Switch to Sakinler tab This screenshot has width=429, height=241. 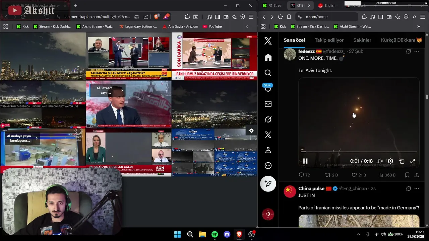point(362,40)
